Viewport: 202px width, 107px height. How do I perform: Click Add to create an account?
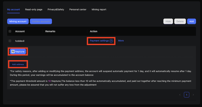pos(191,22)
